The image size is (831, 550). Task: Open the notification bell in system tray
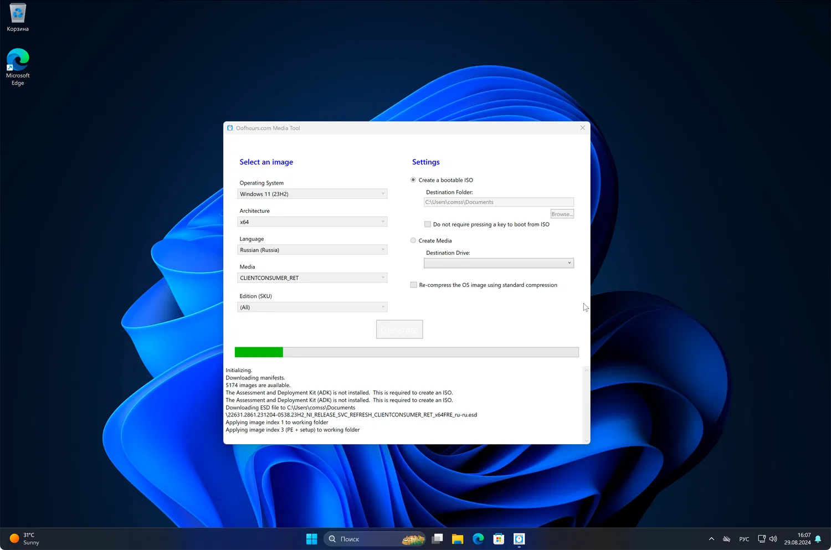[818, 539]
